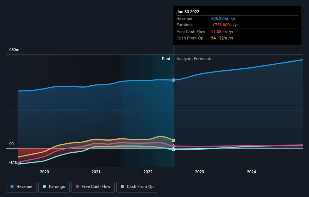Click the Earnings row label in tooltip
The height and width of the screenshot is (197, 309).
pyautogui.click(x=184, y=25)
